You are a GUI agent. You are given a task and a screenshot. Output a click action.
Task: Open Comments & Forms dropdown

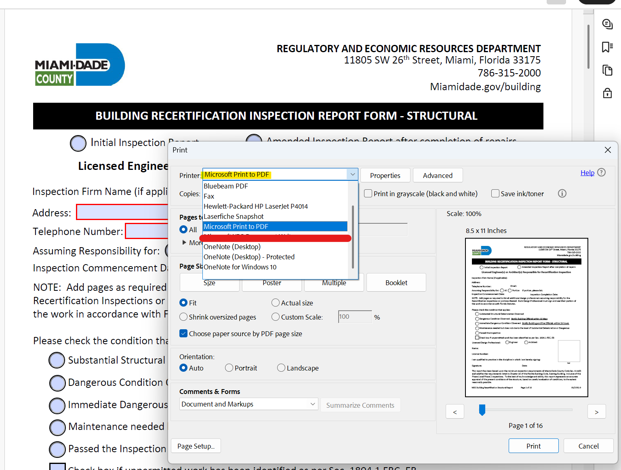coord(249,404)
